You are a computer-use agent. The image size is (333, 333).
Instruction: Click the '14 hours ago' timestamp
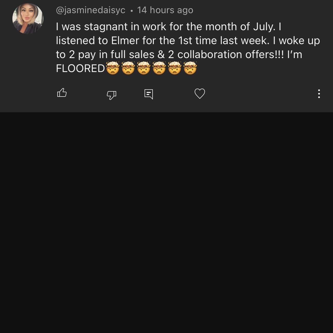click(165, 10)
